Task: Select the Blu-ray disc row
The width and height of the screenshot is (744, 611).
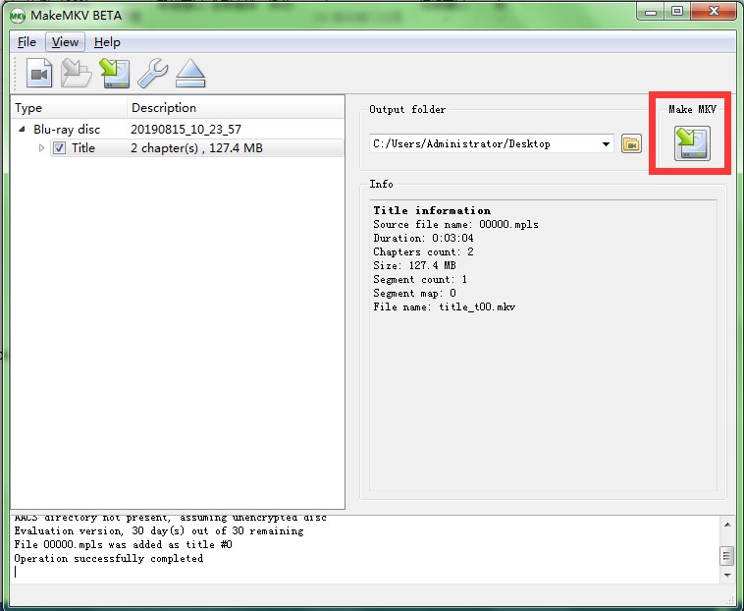Action: click(x=178, y=129)
